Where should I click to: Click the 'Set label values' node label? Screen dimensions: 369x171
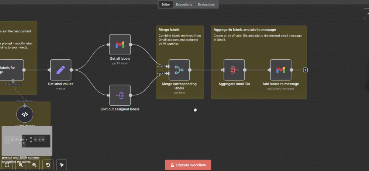pyautogui.click(x=61, y=84)
